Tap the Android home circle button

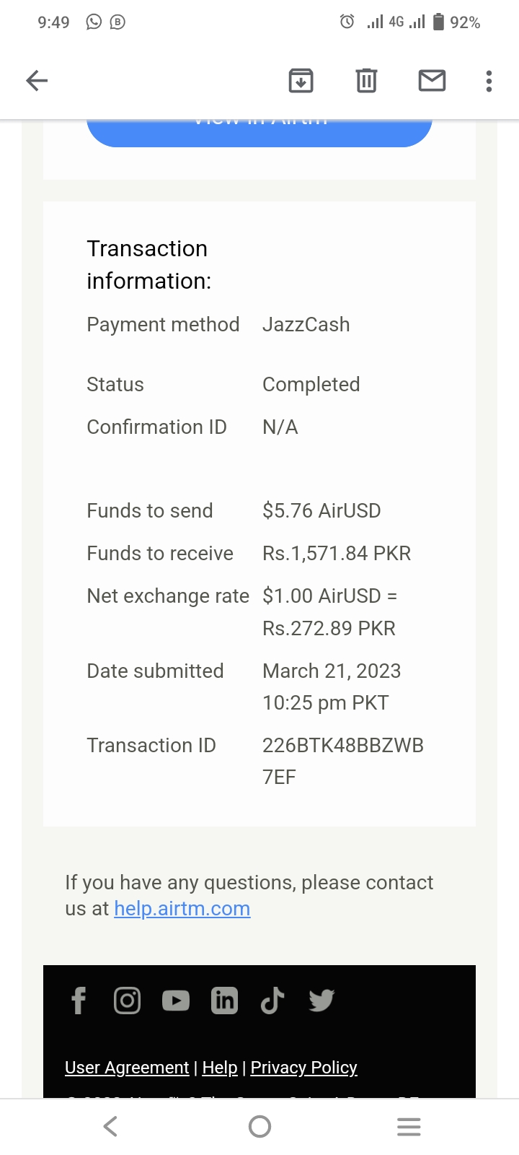click(259, 1126)
